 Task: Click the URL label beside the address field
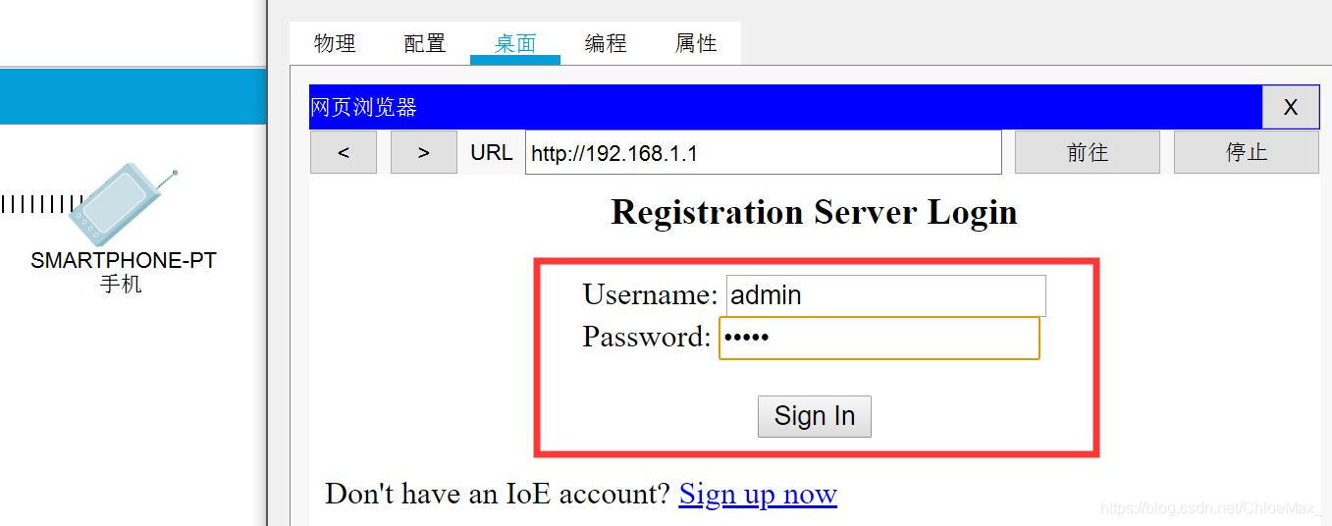coord(491,153)
